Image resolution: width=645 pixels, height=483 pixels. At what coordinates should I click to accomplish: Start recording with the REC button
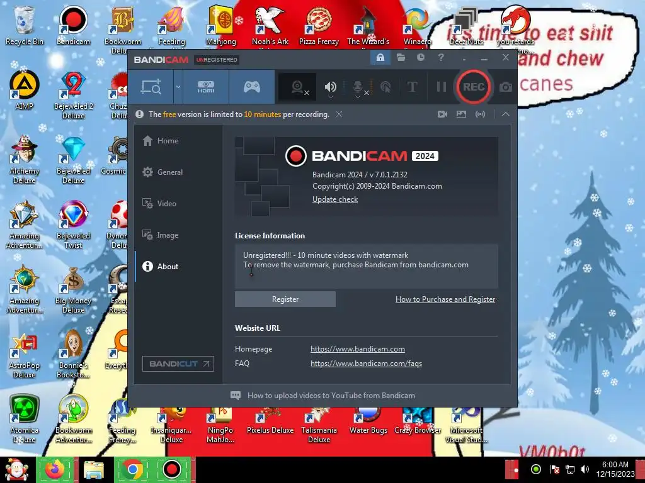click(x=474, y=87)
